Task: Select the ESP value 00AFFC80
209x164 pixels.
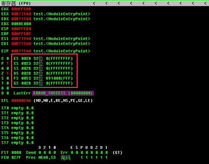Action: coord(21,29)
